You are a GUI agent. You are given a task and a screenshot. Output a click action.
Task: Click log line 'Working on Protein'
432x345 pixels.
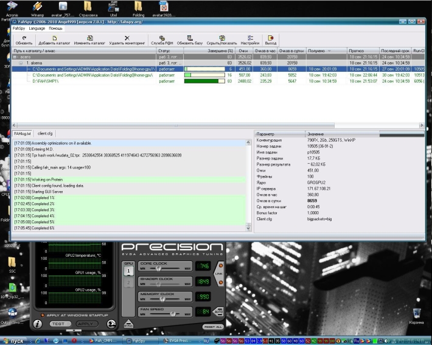(x=130, y=179)
